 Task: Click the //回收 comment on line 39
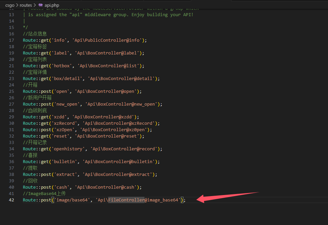pos(30,181)
